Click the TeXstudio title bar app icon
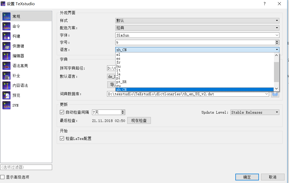Screen dimensions: 289x183 (3, 4)
